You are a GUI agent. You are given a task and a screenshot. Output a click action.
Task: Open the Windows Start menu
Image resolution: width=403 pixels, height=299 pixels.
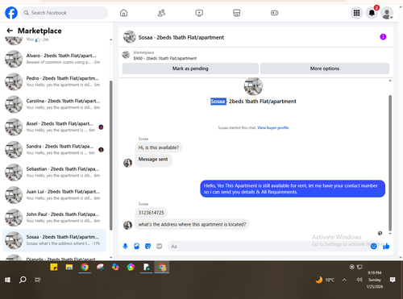[x=8, y=280]
